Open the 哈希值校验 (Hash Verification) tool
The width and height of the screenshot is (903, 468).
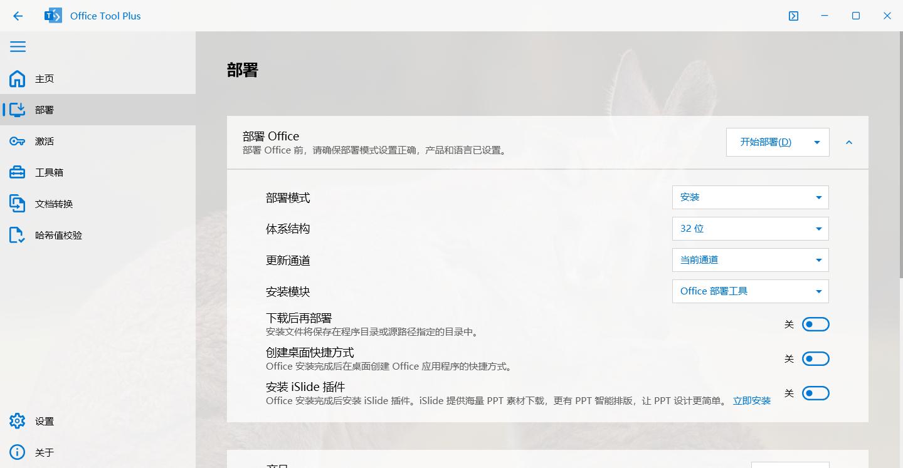click(x=58, y=235)
